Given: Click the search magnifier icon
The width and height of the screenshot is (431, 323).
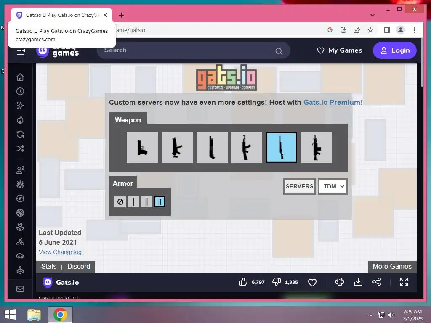Looking at the screenshot, I should [279, 51].
